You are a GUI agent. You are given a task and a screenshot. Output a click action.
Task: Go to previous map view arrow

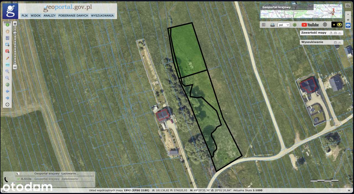7,91
